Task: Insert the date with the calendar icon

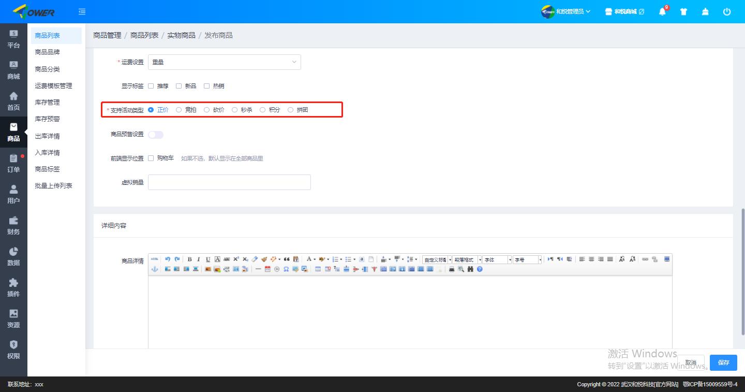Action: 267,269
